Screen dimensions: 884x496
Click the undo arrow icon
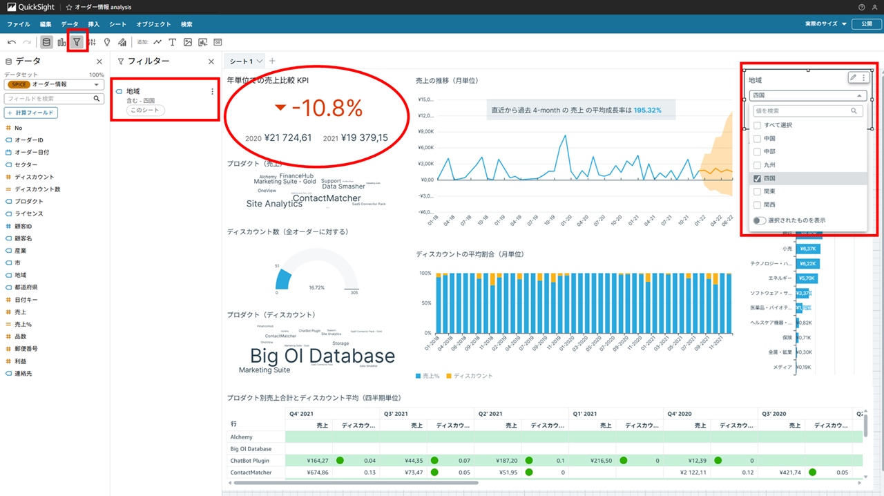(12, 42)
